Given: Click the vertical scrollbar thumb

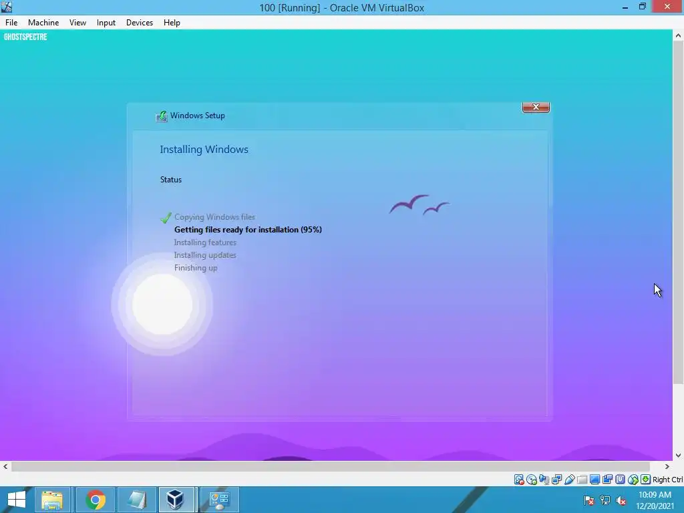Looking at the screenshot, I should pos(678,214).
